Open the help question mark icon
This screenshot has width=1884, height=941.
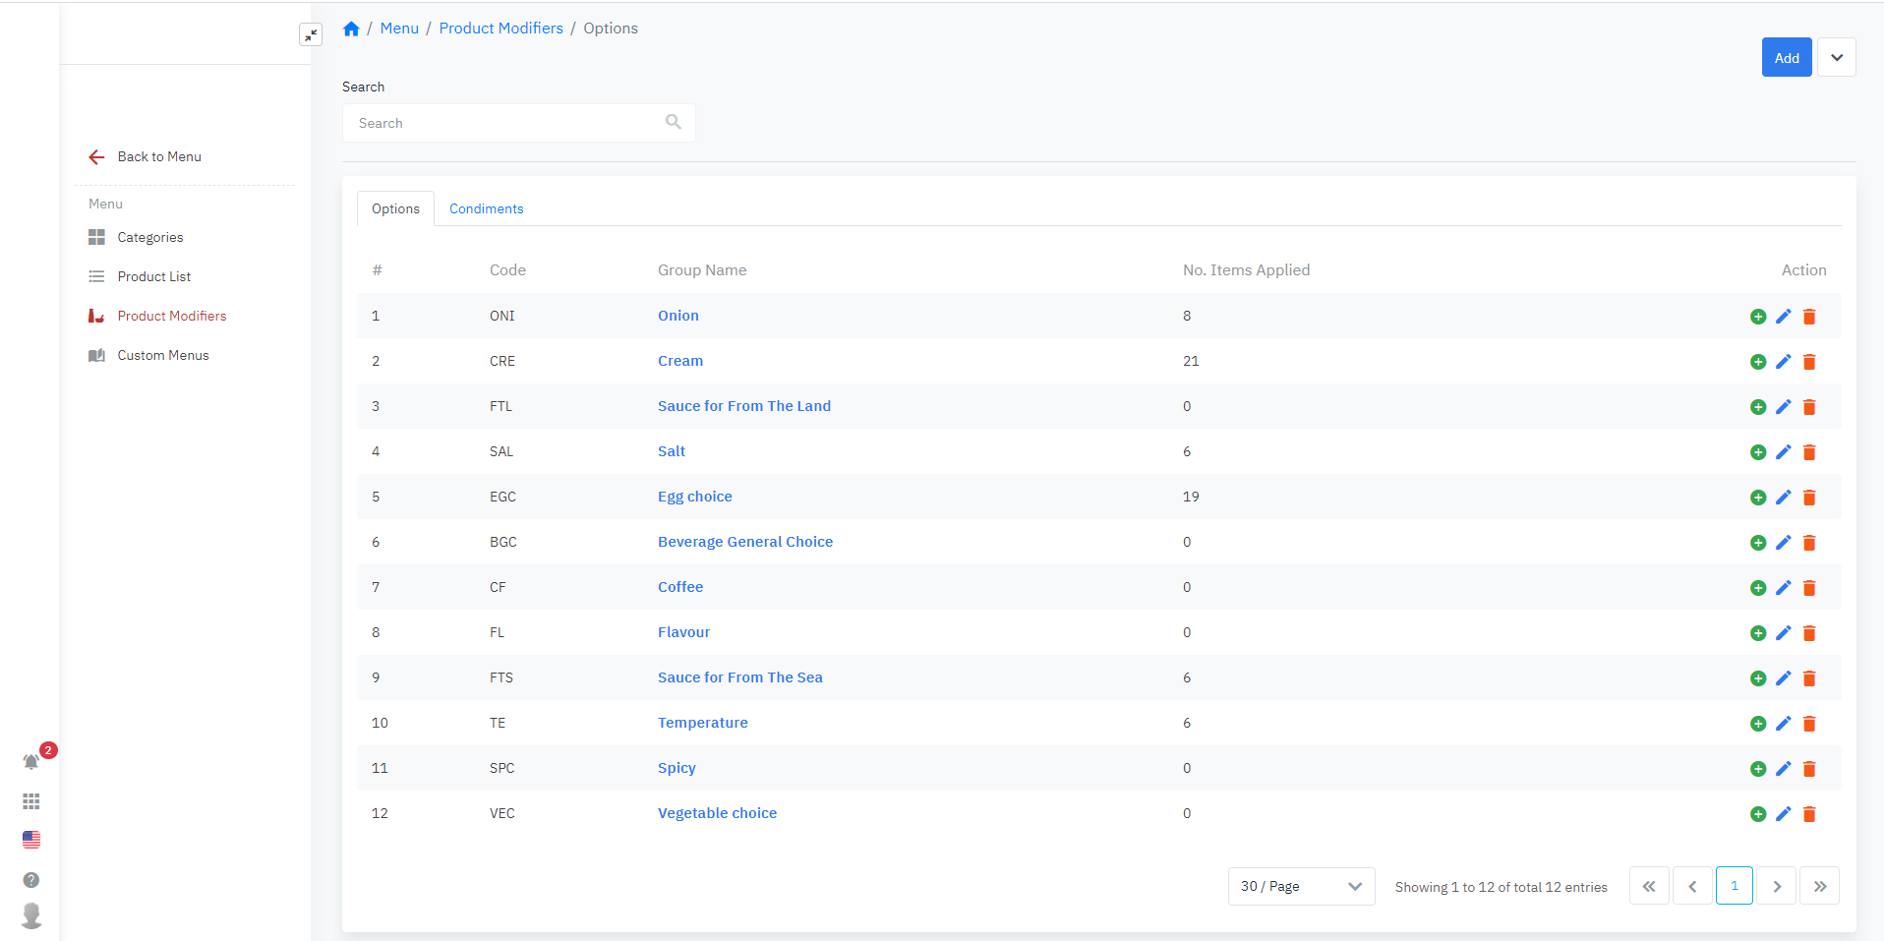pyautogui.click(x=31, y=880)
